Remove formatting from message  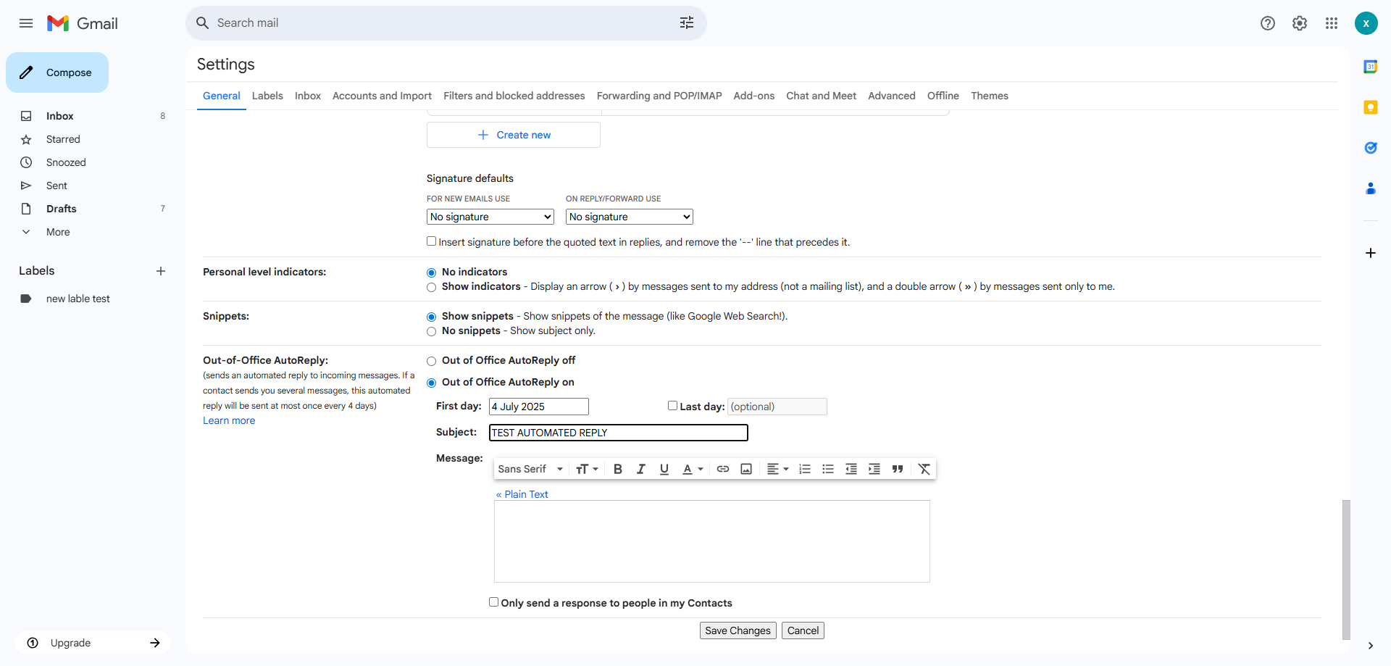point(924,469)
